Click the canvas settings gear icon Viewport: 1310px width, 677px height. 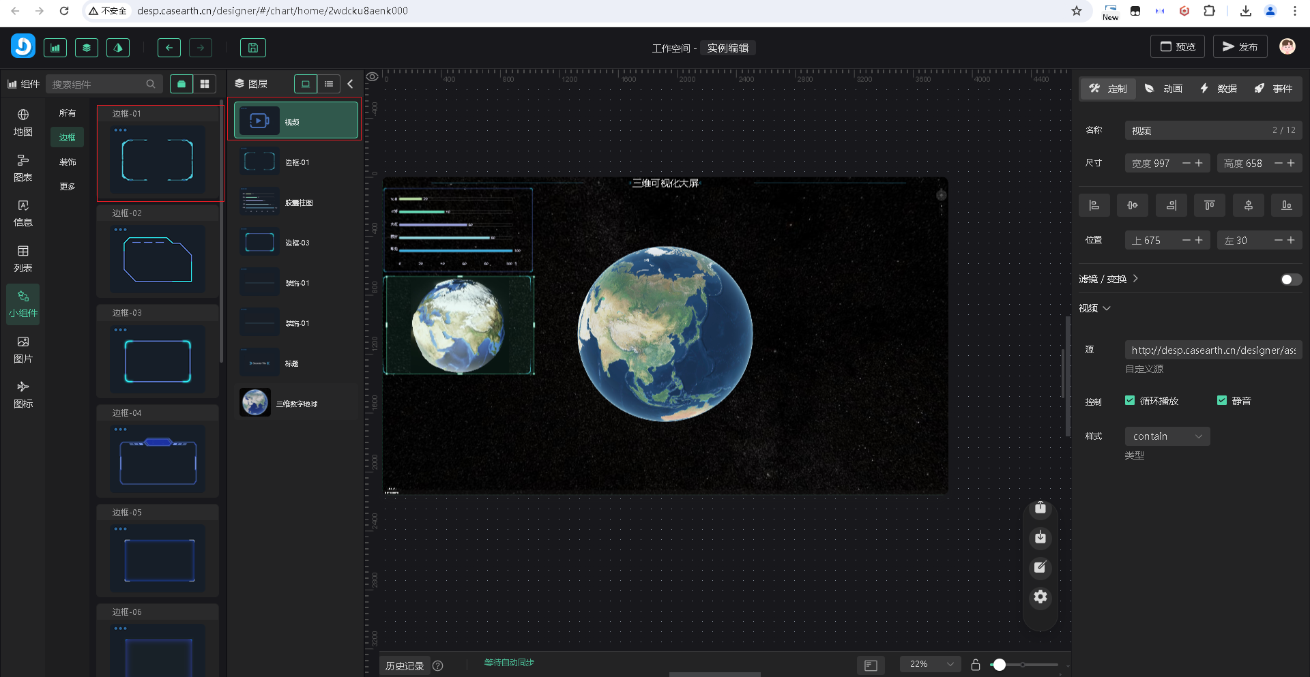1040,597
